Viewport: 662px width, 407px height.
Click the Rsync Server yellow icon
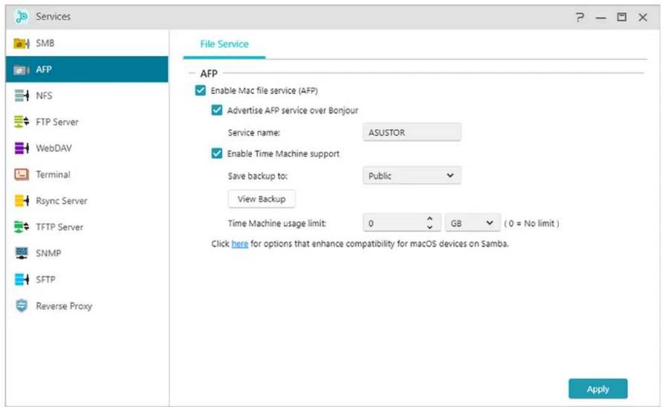(21, 201)
